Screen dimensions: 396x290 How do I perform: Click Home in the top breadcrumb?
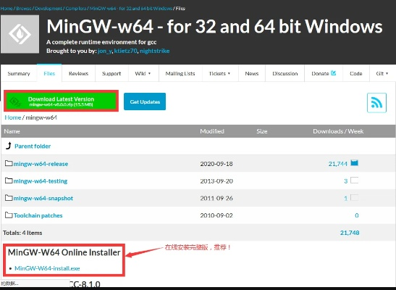click(x=7, y=9)
